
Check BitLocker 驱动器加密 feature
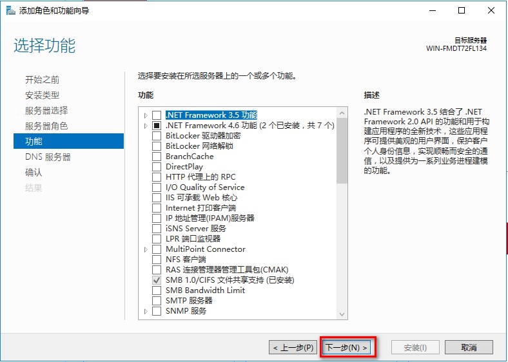click(157, 136)
